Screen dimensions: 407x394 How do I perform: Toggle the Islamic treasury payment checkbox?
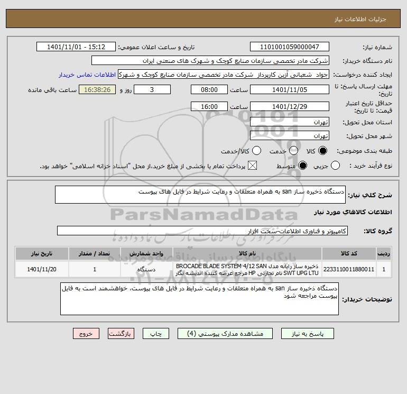click(x=252, y=166)
